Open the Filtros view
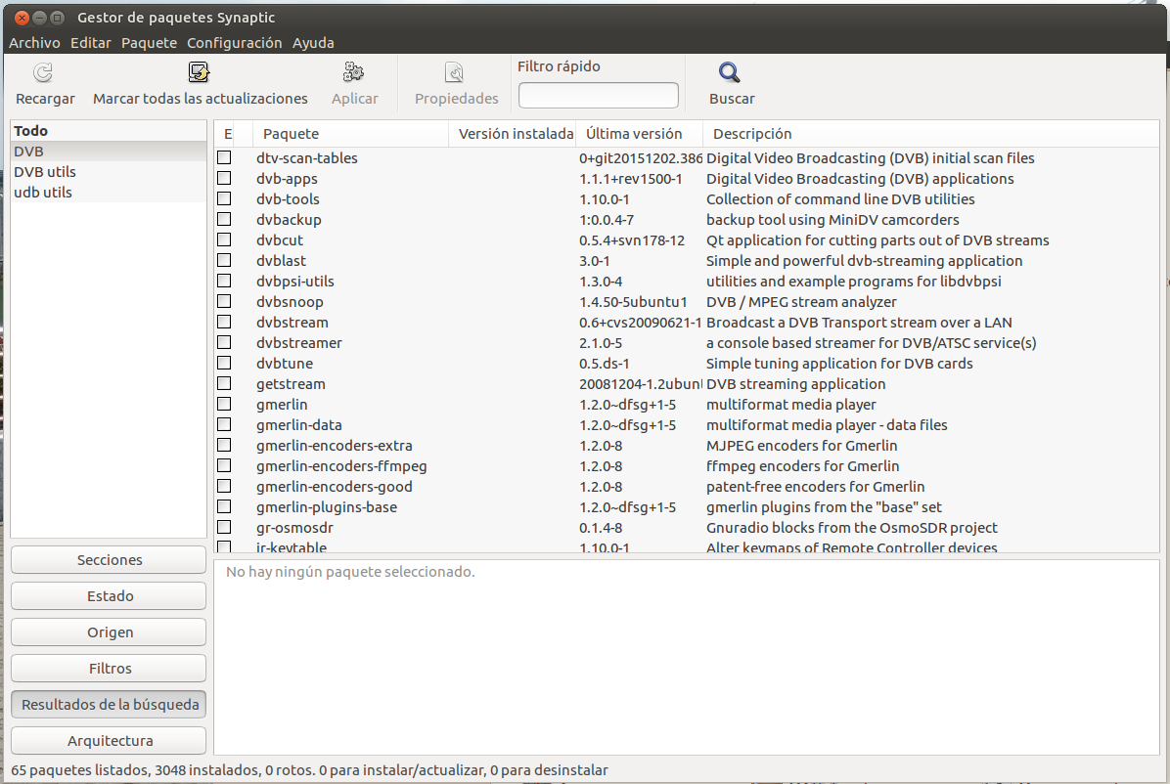 pyautogui.click(x=109, y=669)
